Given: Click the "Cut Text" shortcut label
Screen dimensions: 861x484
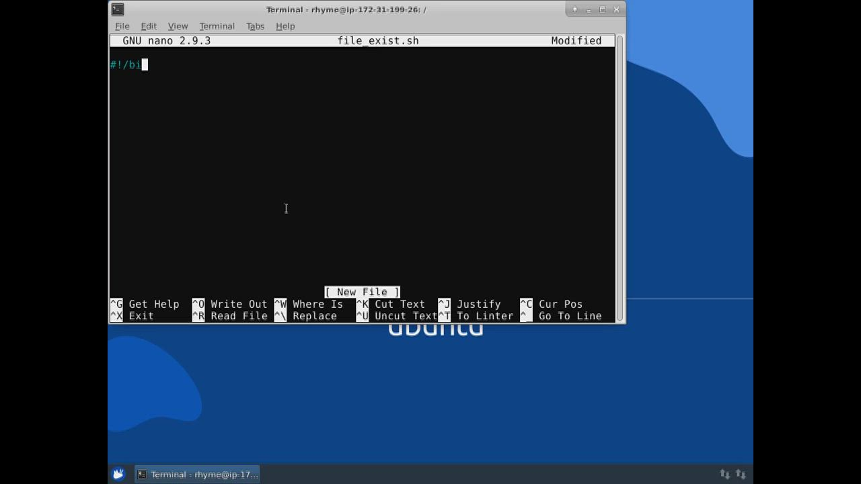Looking at the screenshot, I should [400, 304].
